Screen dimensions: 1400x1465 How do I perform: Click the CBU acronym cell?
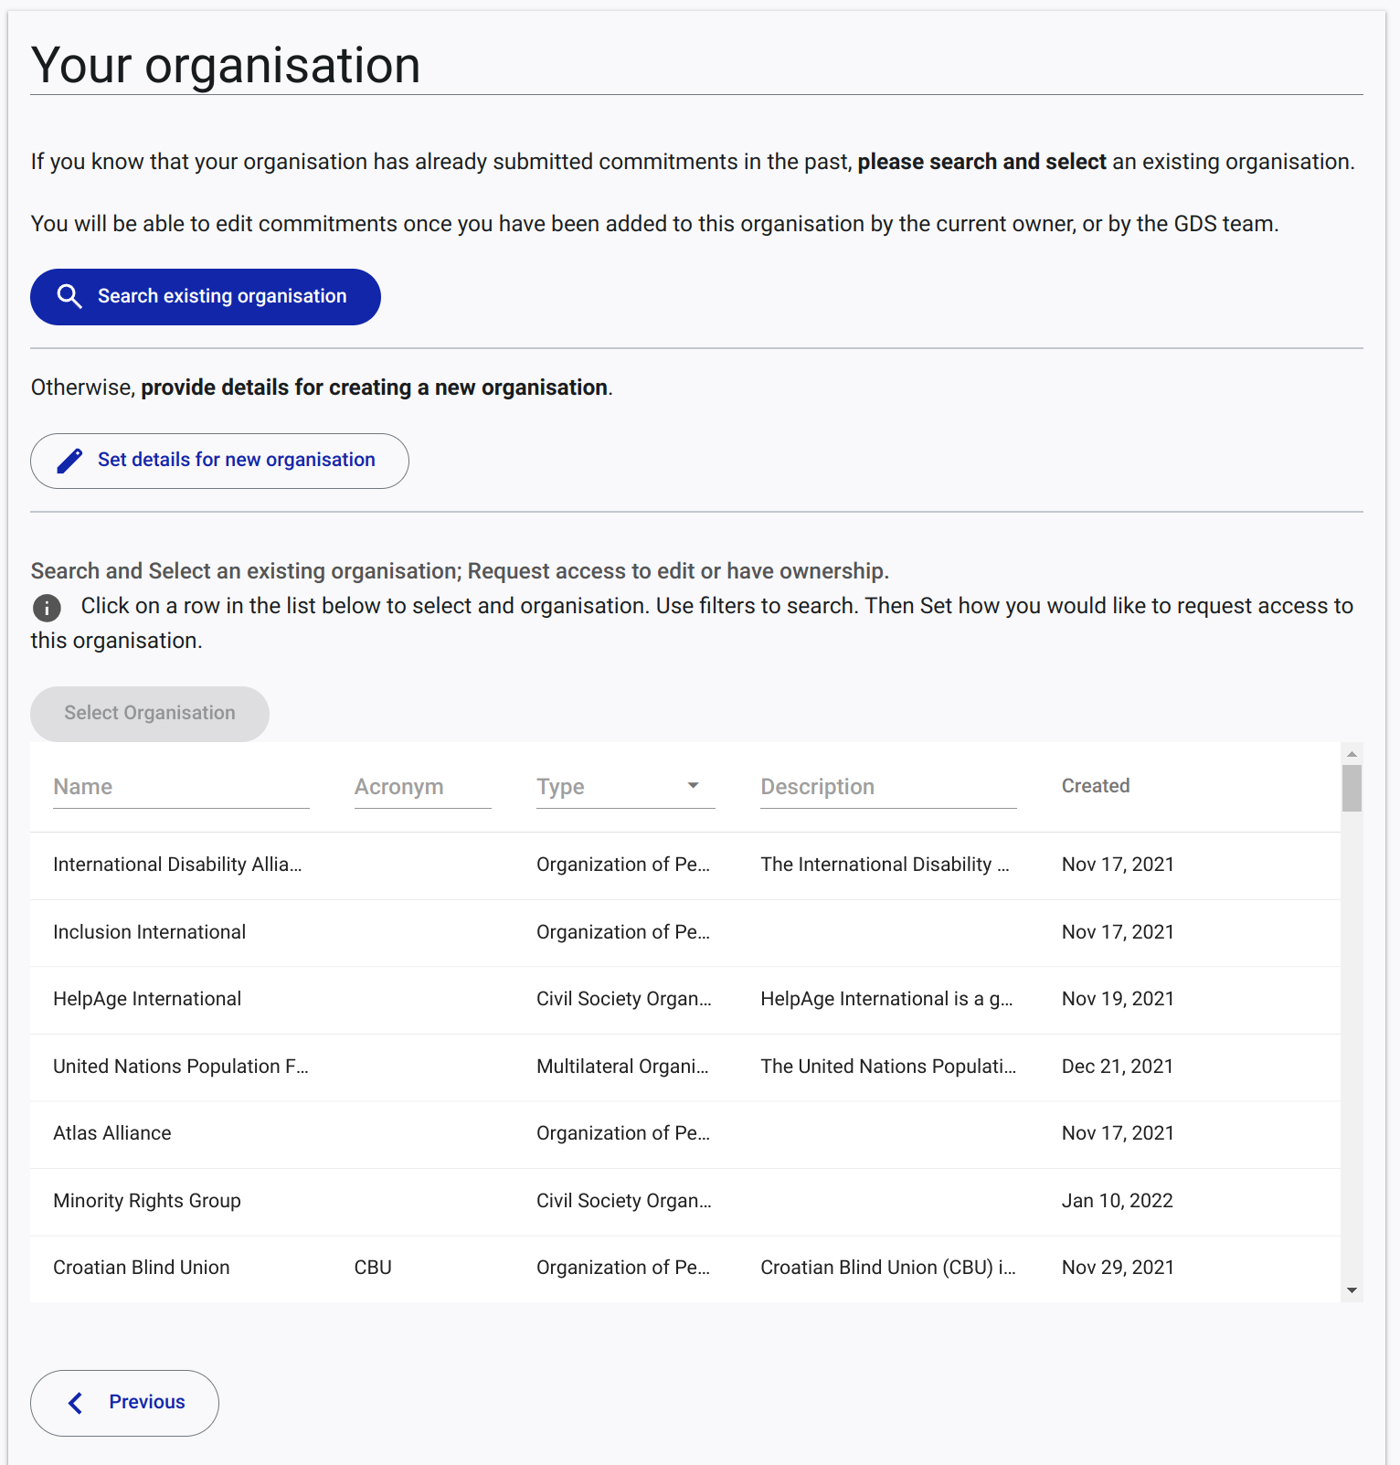click(x=373, y=1269)
